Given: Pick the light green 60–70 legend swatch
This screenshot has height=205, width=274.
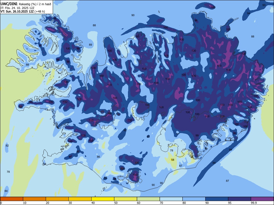Looking at the screenshot, I should (x=148, y=199).
